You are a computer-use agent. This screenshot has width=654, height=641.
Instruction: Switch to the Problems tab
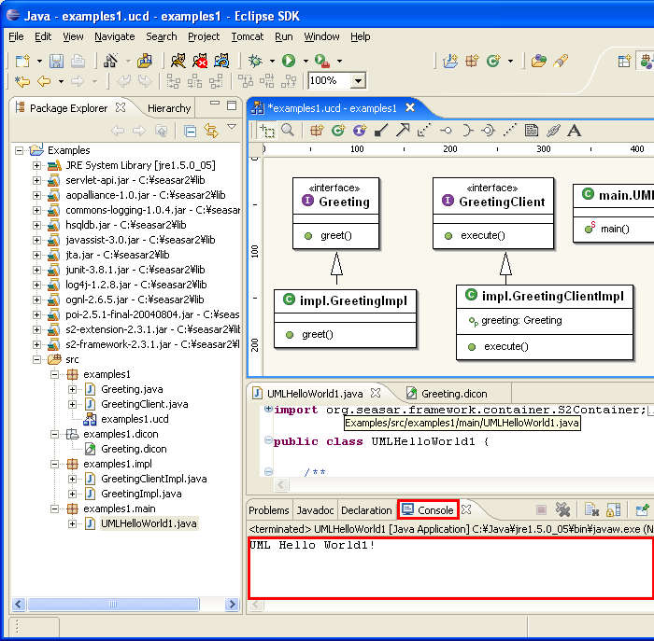268,510
